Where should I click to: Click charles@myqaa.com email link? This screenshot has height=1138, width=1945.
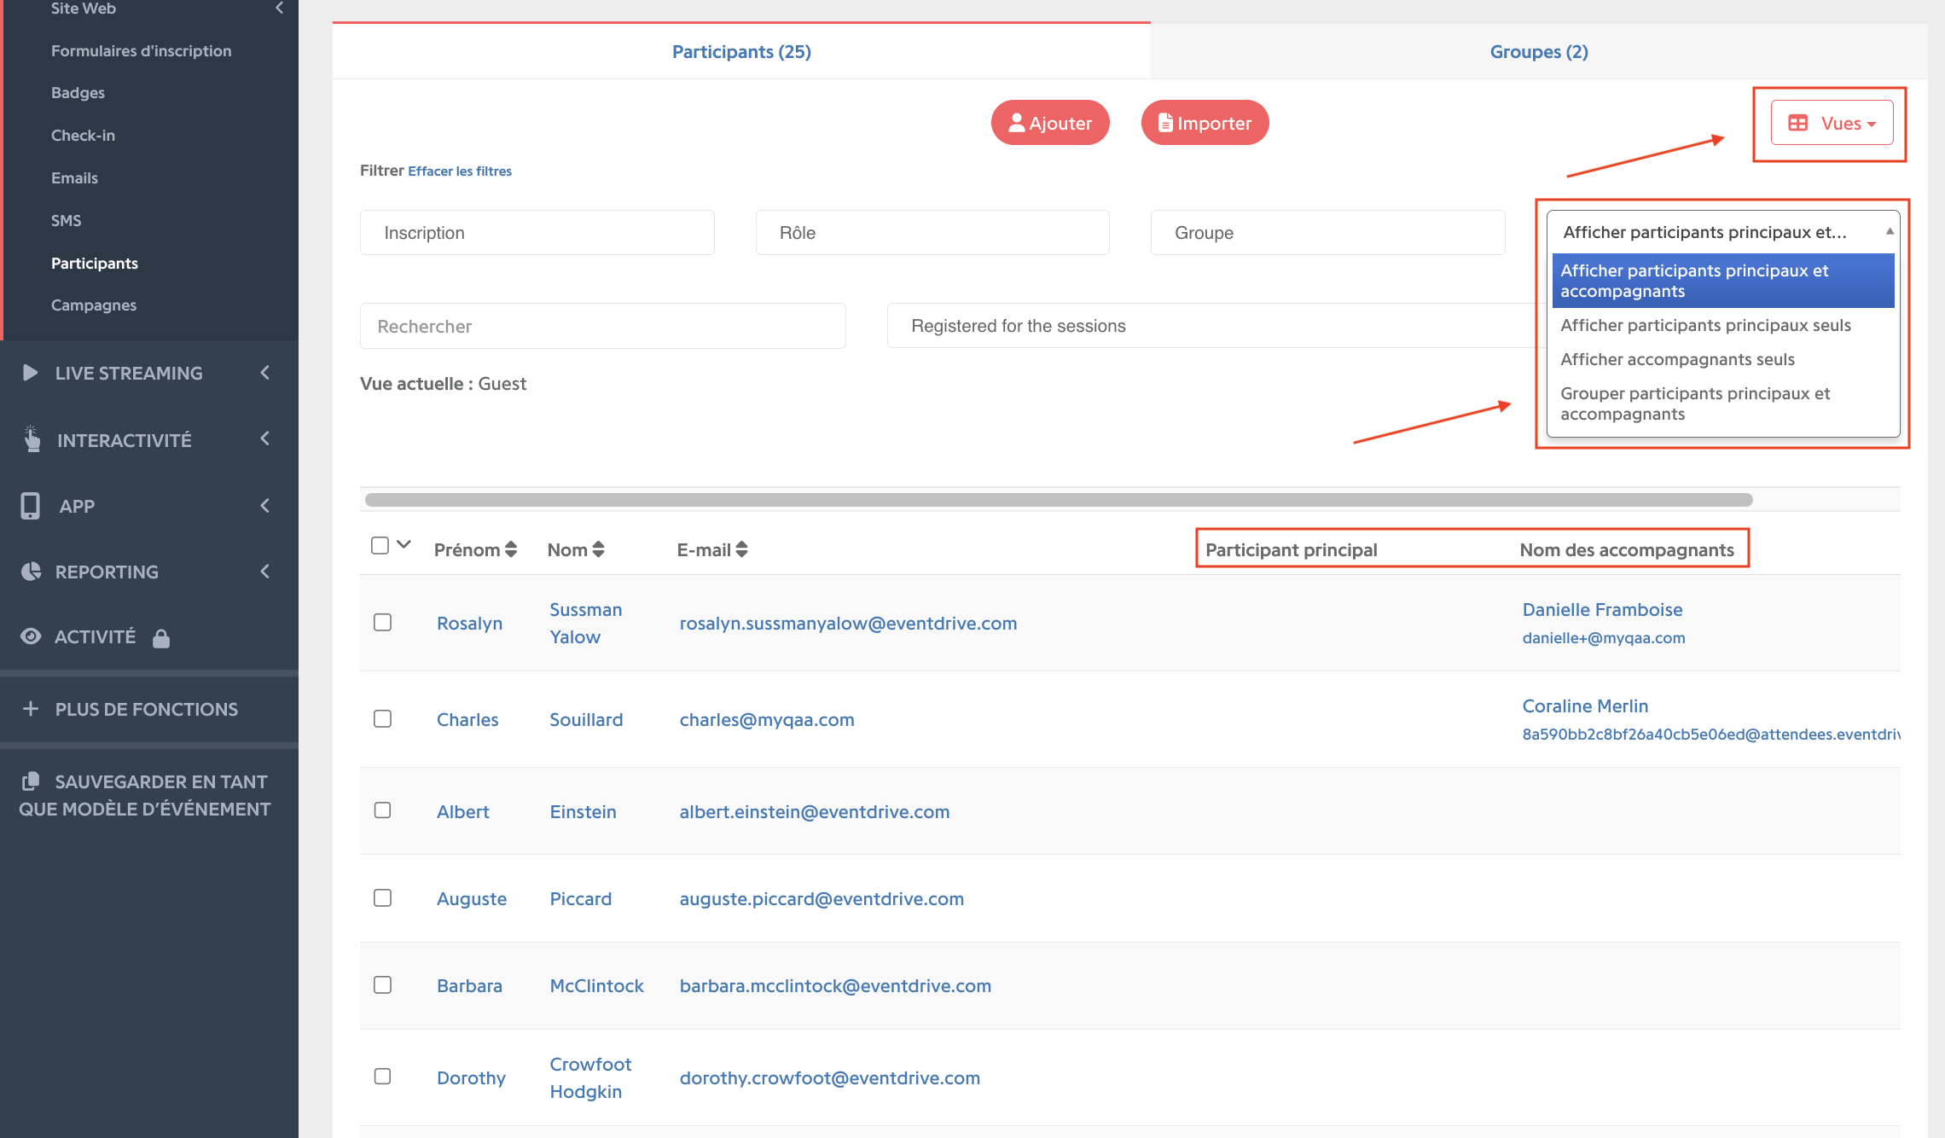[x=767, y=719]
